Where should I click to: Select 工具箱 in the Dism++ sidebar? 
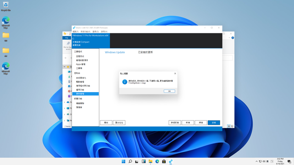[79, 68]
